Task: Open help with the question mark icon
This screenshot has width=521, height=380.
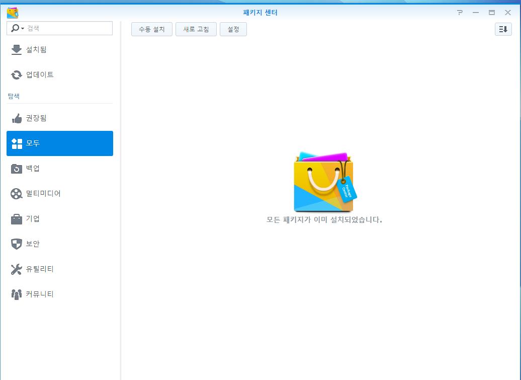Action: (460, 13)
